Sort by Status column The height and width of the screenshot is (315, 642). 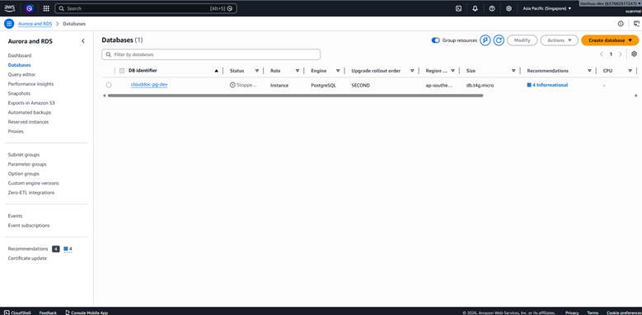tap(257, 71)
